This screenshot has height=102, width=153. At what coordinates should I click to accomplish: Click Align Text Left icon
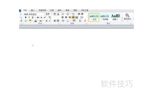pos(63,17)
